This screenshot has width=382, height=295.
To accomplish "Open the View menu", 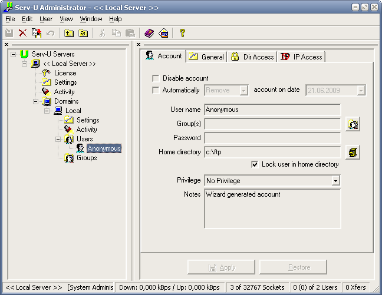I will 66,19.
